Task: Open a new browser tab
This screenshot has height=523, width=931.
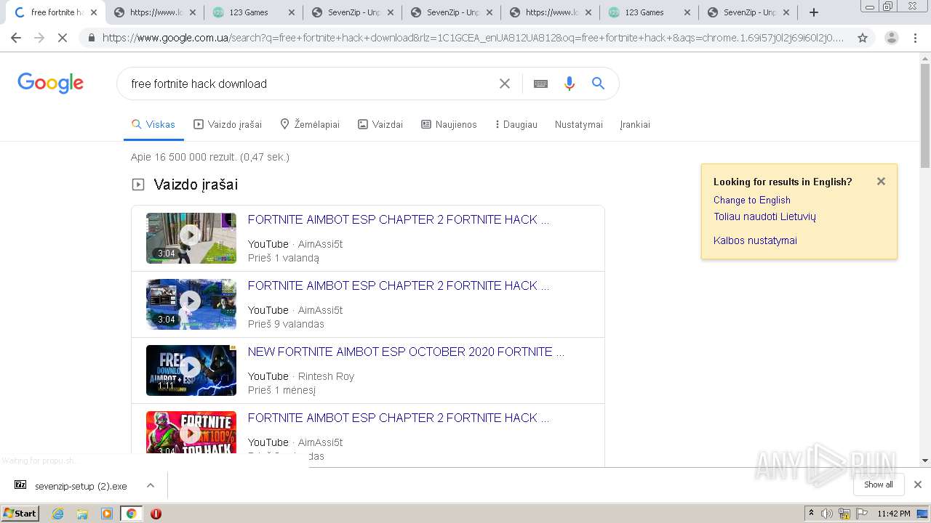Action: [814, 12]
